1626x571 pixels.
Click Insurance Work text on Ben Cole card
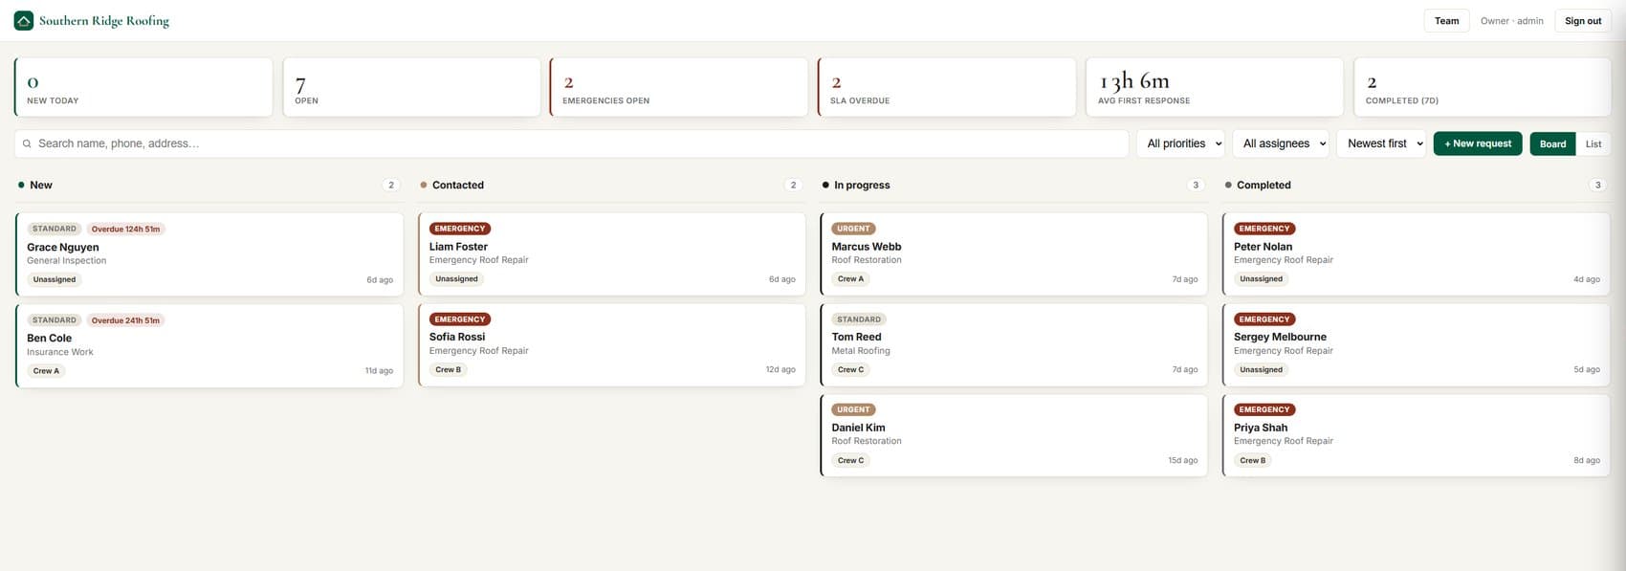click(x=60, y=352)
